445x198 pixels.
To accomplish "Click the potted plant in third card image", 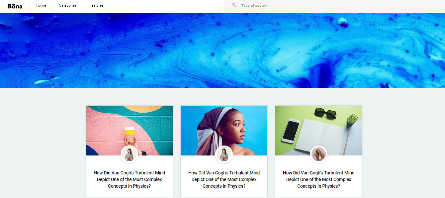I will coord(352,120).
